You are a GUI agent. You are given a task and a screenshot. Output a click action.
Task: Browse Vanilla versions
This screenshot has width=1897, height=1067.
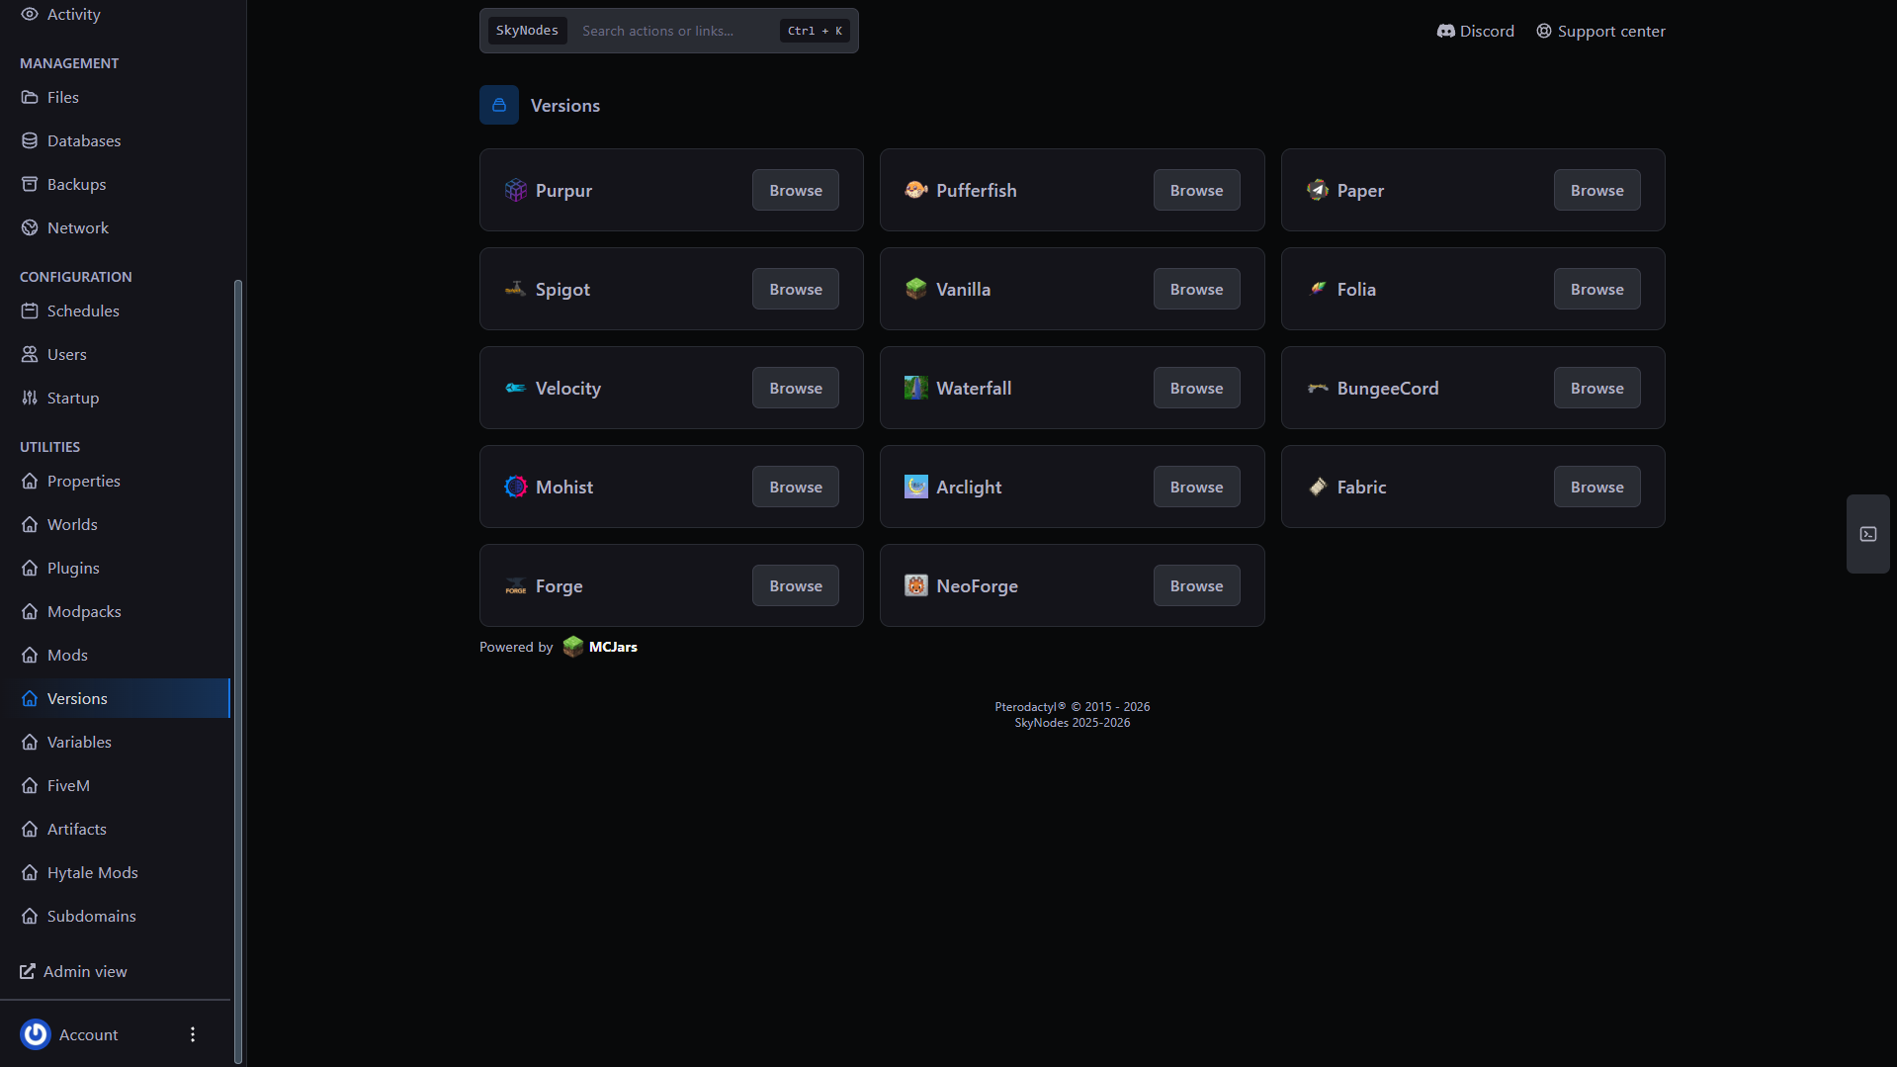click(1196, 289)
